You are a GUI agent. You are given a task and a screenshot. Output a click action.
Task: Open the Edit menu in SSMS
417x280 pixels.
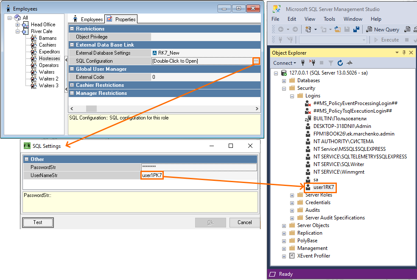[292, 19]
